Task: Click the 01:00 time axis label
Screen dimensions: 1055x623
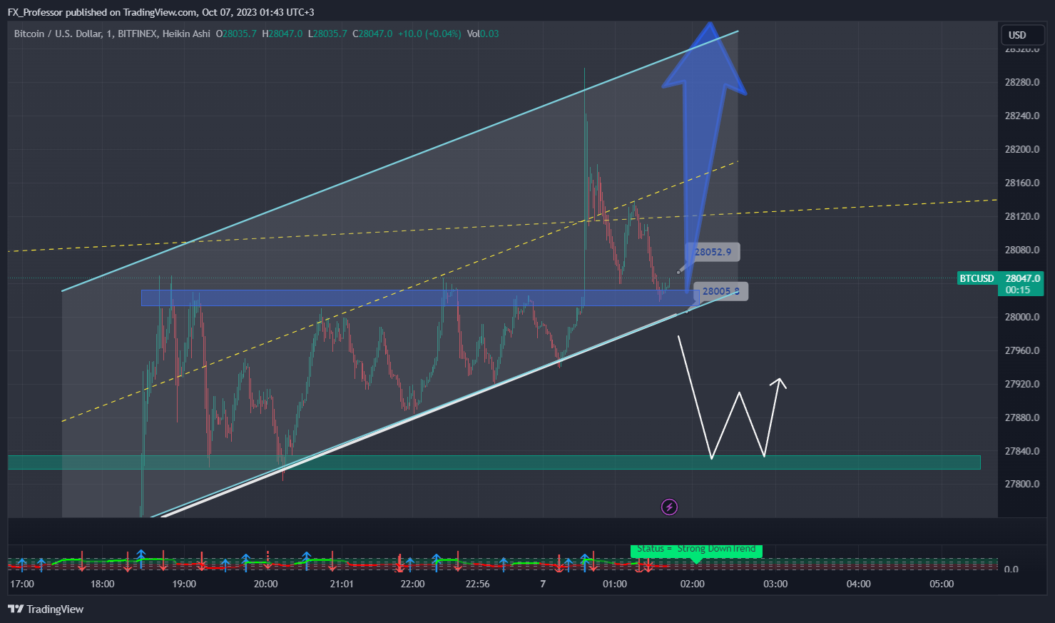Action: (615, 584)
